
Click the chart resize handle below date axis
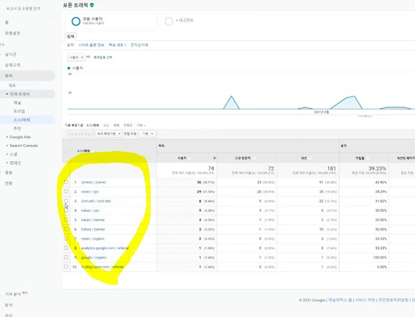[x=365, y=116]
